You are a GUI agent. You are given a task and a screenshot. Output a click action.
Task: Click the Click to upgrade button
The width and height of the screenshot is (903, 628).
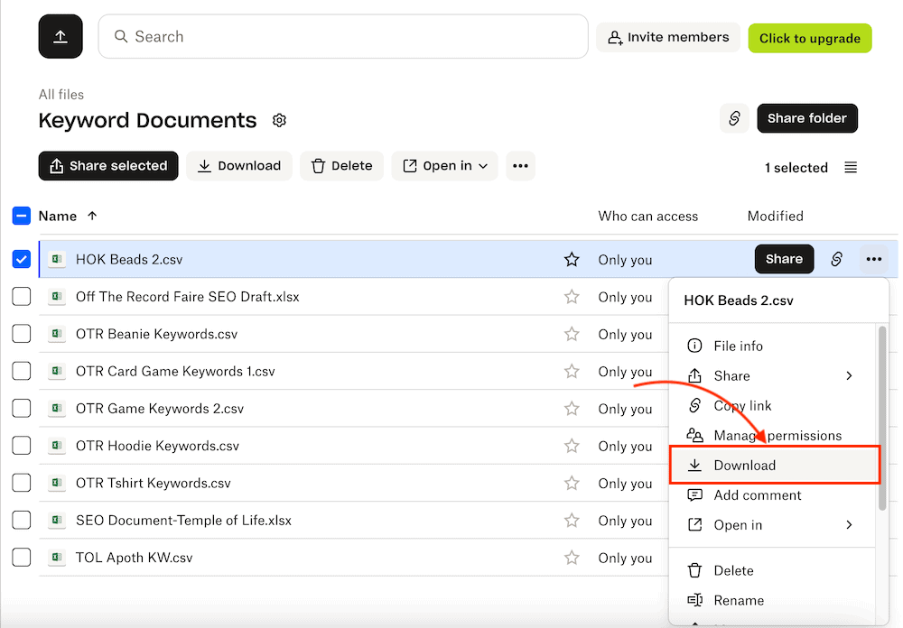point(810,39)
